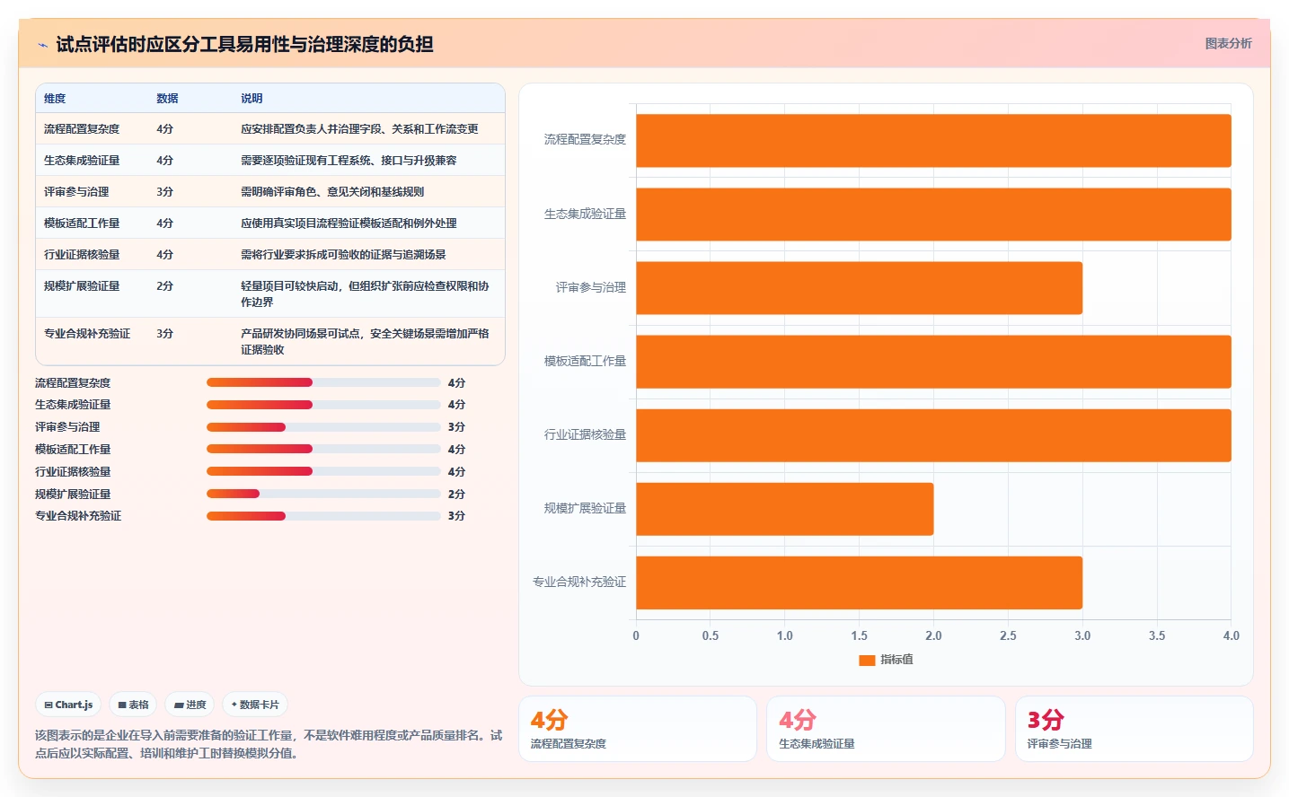The width and height of the screenshot is (1289, 797).
Task: Open the 3分 评审参与治理 data card
Action: click(1134, 729)
